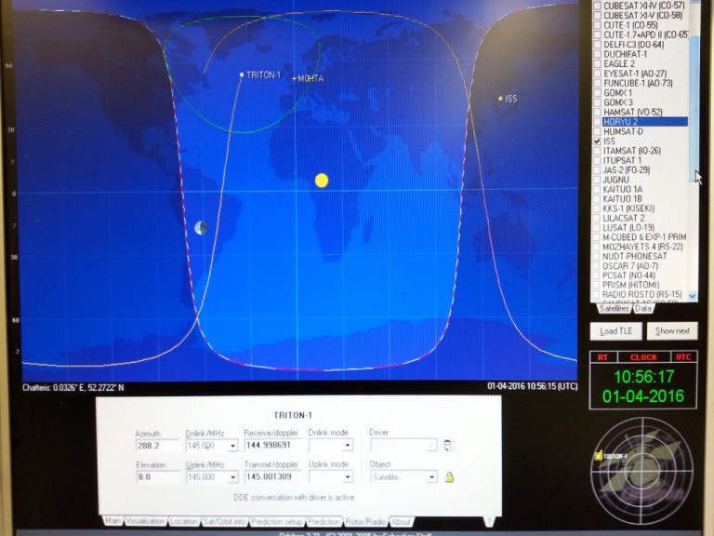Click the satellite list scroll-down arrow
This screenshot has width=714, height=536.
coord(693,296)
